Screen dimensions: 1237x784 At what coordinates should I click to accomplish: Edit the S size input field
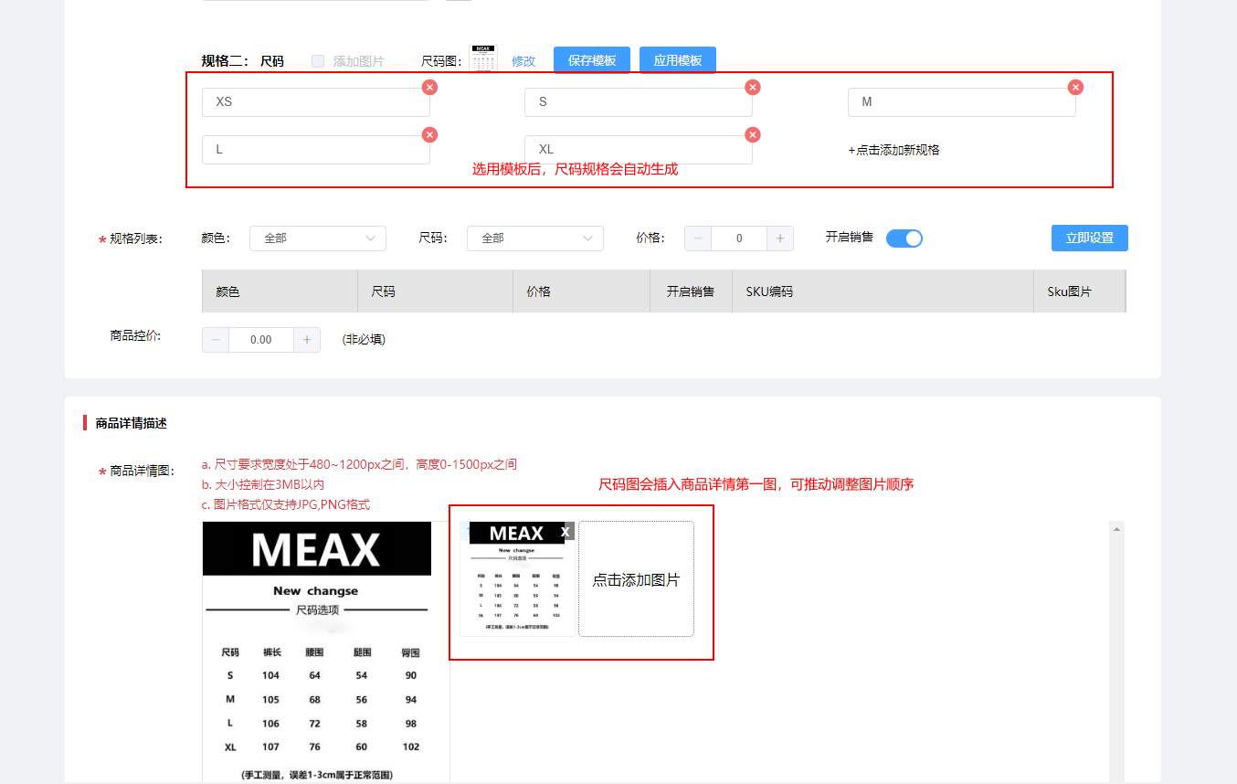click(x=639, y=102)
